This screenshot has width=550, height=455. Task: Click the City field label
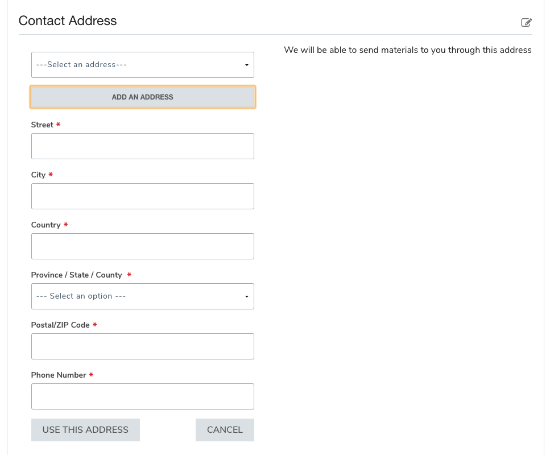pyautogui.click(x=38, y=175)
